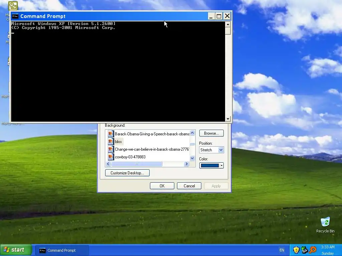Click background list horizontal scroll left arrow
342x256 pixels.
109,164
